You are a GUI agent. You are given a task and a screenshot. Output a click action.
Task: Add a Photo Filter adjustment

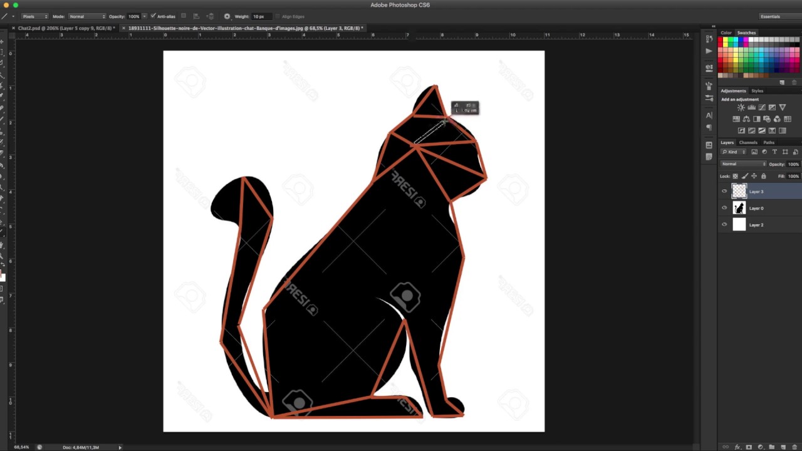point(767,119)
